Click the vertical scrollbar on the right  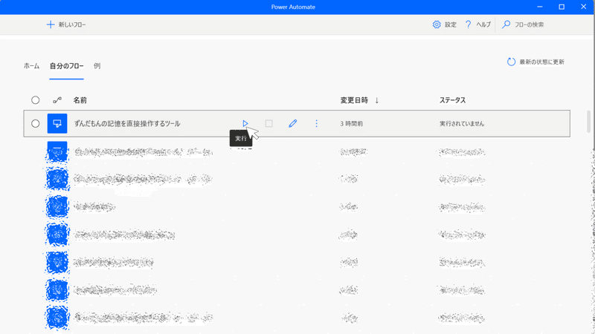tap(588, 122)
